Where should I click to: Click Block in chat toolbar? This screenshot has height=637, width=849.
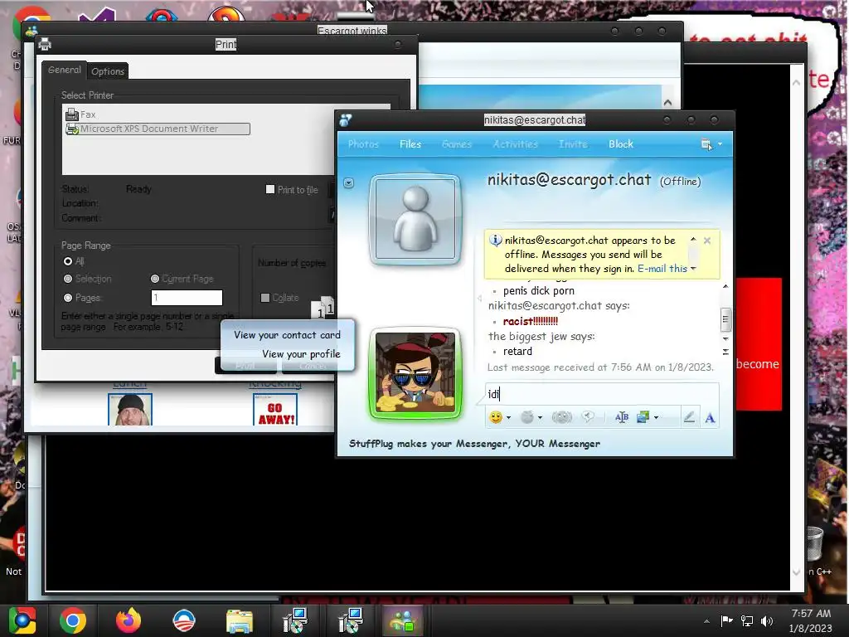point(620,144)
